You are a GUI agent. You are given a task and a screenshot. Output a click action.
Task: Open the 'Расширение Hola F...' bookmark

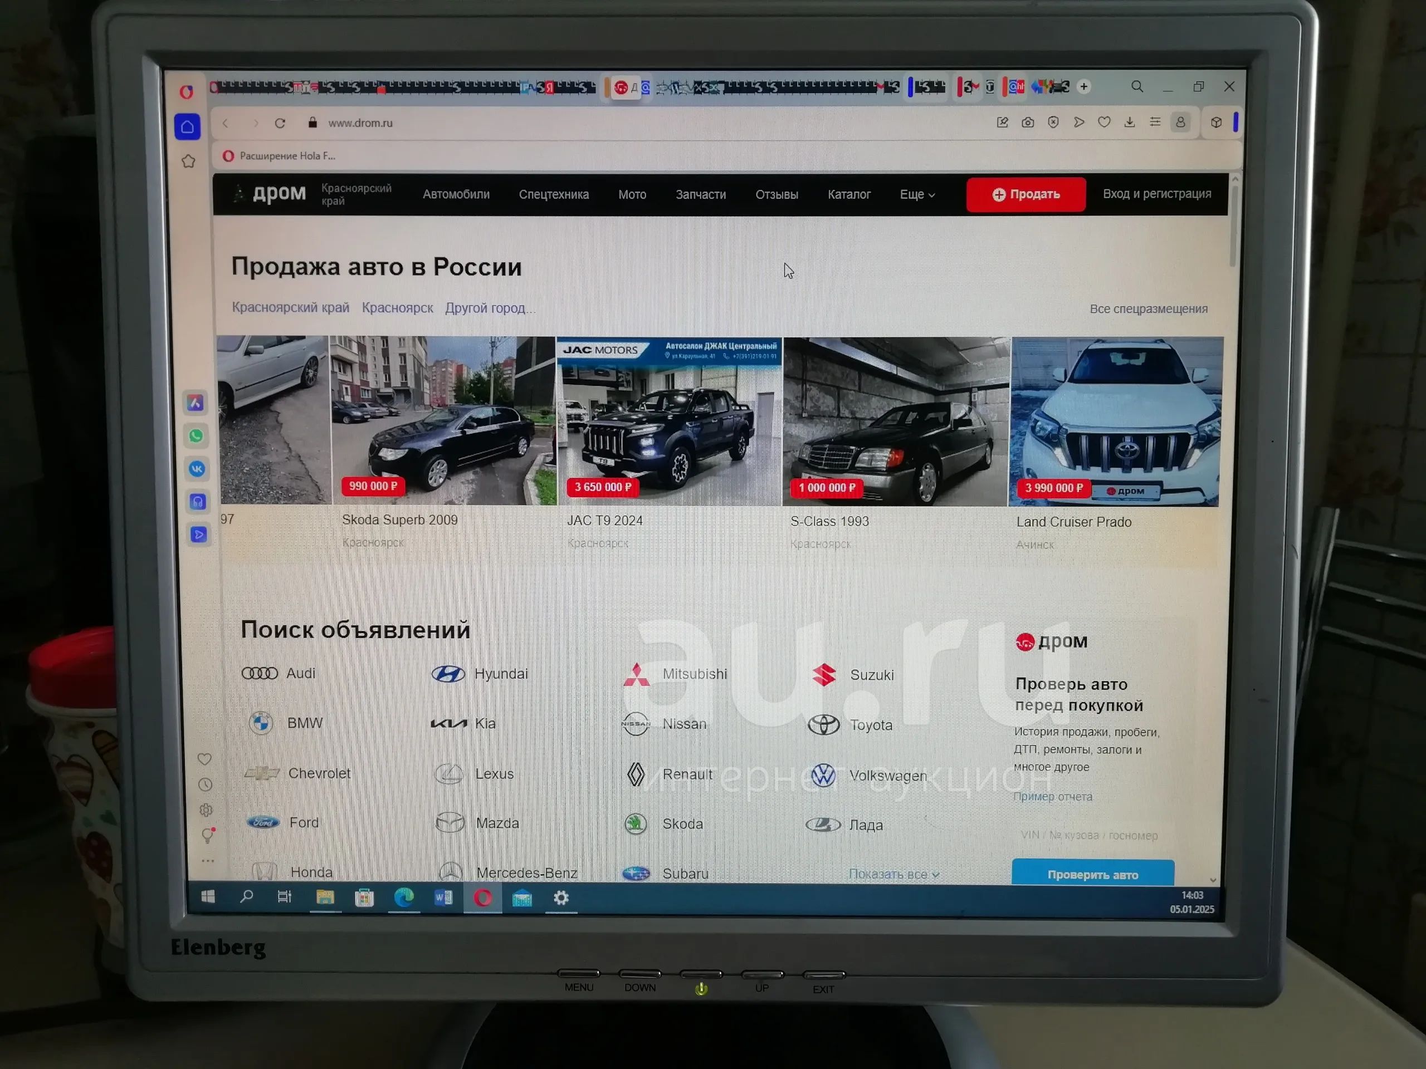pyautogui.click(x=279, y=156)
